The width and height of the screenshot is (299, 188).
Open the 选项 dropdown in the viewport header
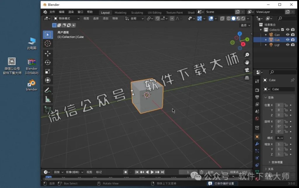(x=245, y=25)
